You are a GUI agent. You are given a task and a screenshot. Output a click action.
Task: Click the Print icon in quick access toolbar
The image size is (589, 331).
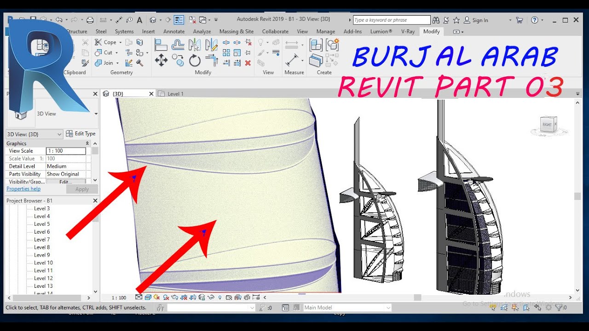[90, 20]
